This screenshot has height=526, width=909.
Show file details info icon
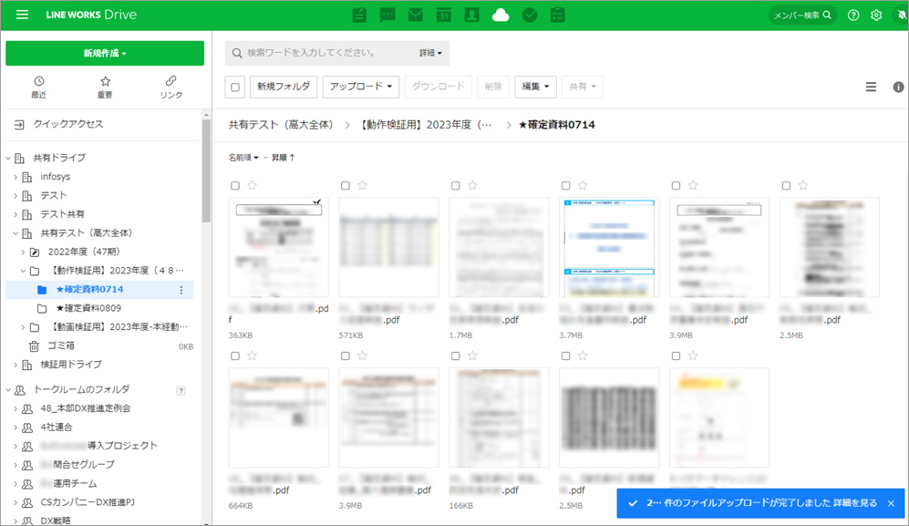pos(898,87)
